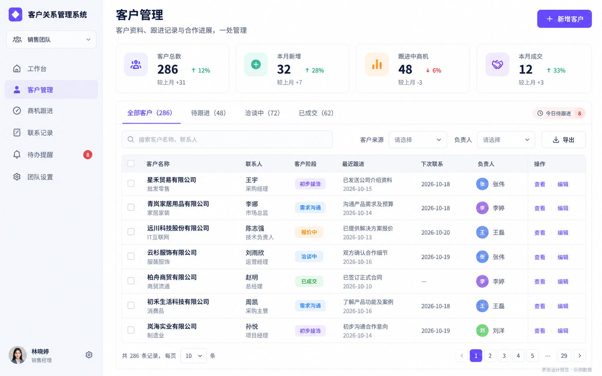Click the magnifier icon in search box
The image size is (602, 376).
click(131, 139)
